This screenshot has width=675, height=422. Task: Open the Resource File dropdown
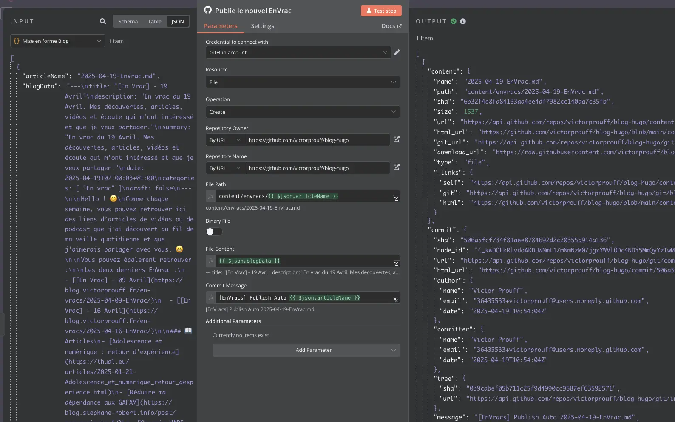303,82
